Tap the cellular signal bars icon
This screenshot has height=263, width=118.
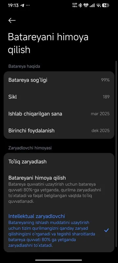coord(92,6)
